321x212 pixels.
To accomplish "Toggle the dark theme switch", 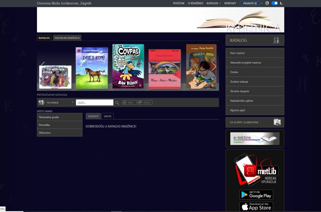I will 275,3.
